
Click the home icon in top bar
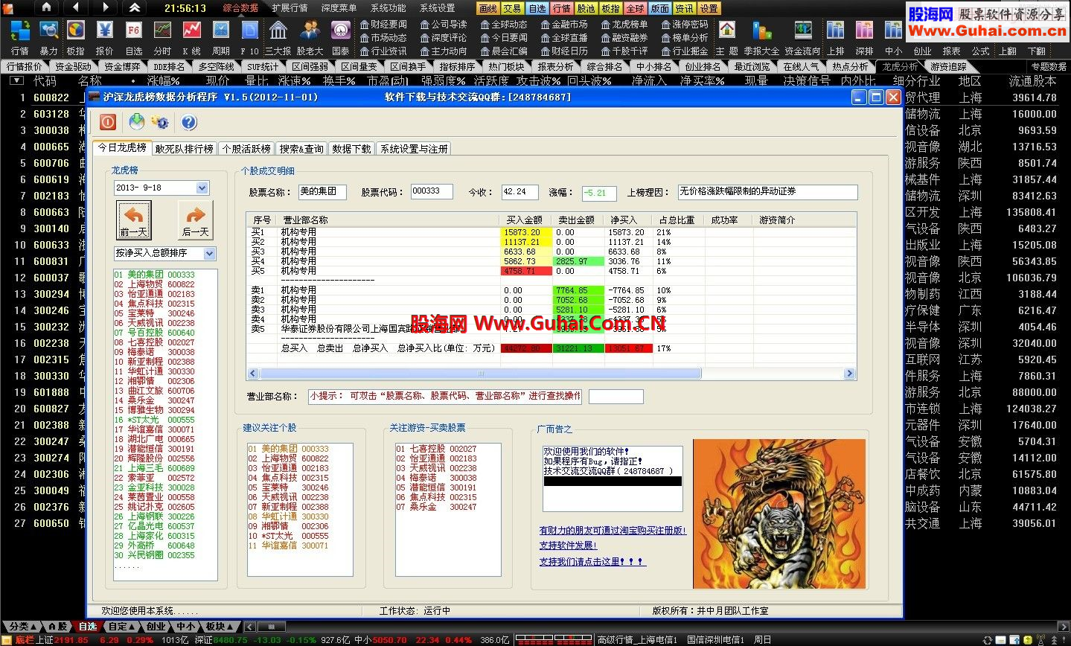[x=46, y=7]
